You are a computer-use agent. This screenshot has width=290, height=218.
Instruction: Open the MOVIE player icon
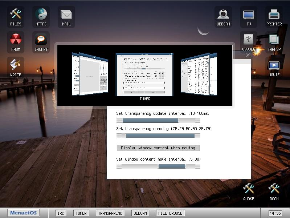pyautogui.click(x=274, y=68)
